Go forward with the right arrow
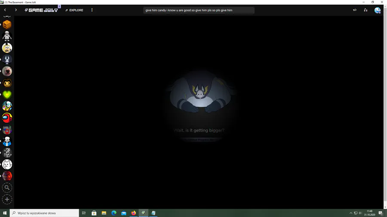This screenshot has height=217, width=387. (x=16, y=10)
